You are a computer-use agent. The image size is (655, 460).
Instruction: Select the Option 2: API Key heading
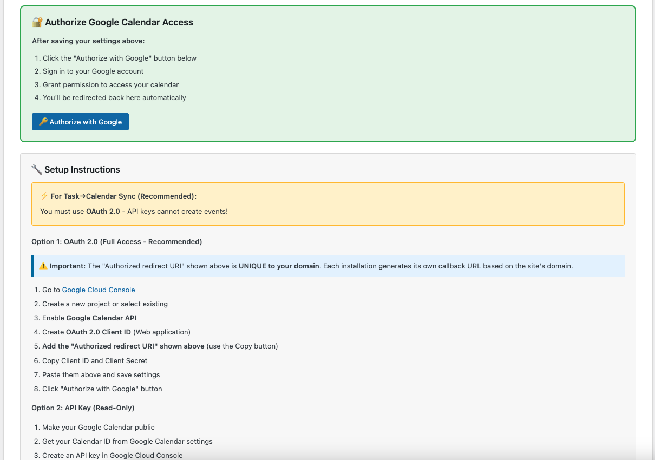coord(82,408)
